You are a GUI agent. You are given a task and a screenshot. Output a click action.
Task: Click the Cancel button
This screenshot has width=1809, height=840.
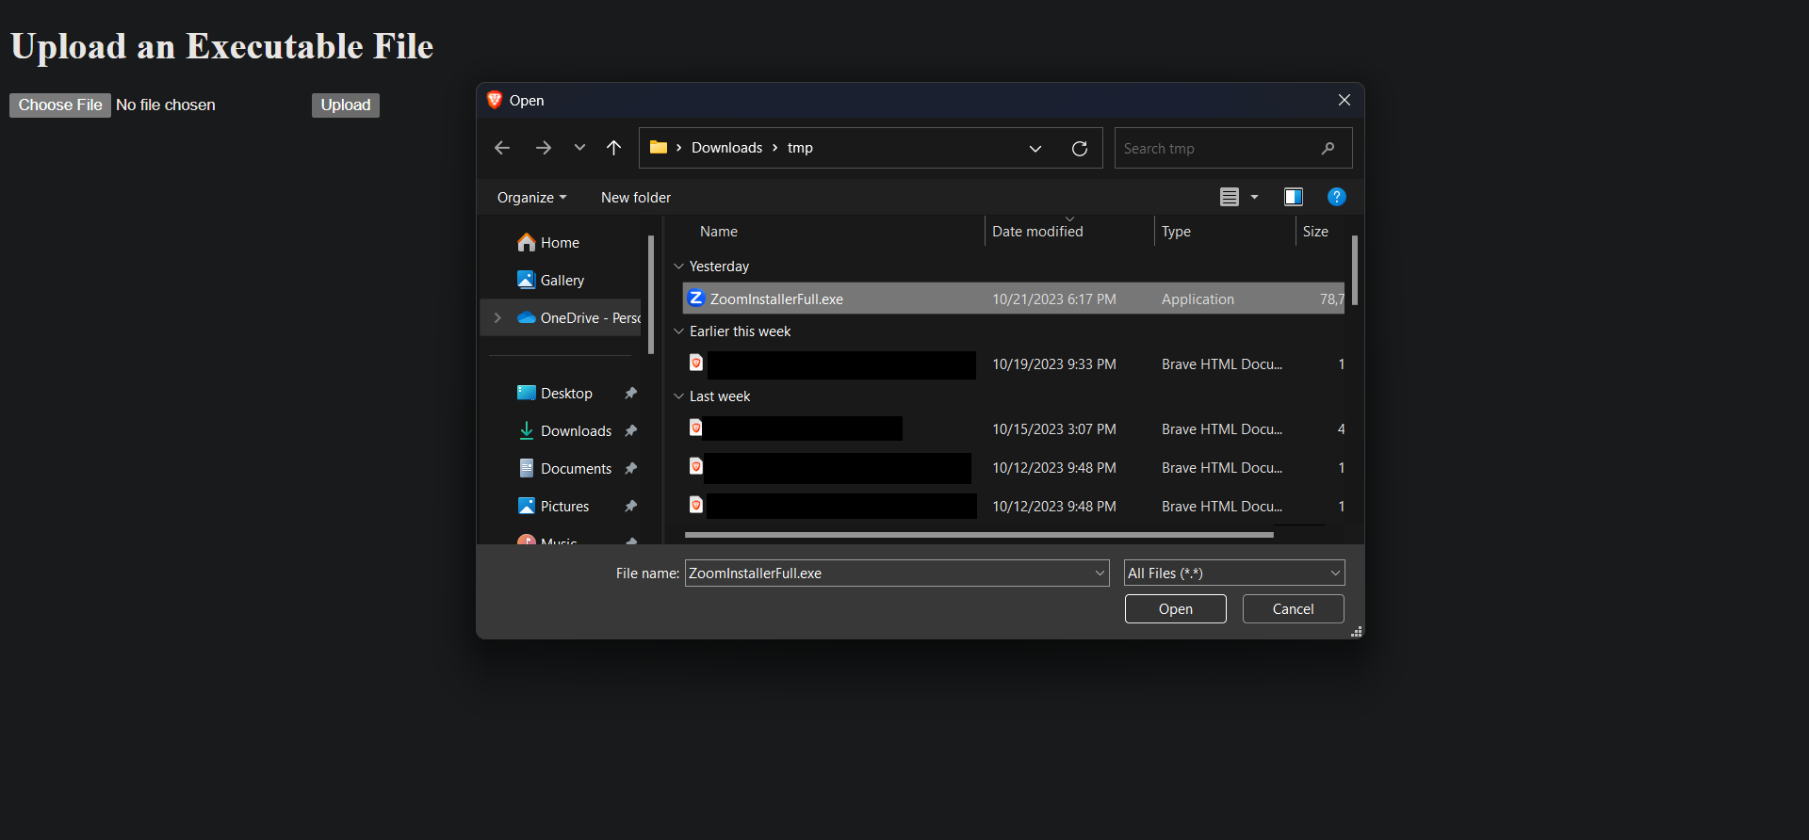[x=1293, y=609]
